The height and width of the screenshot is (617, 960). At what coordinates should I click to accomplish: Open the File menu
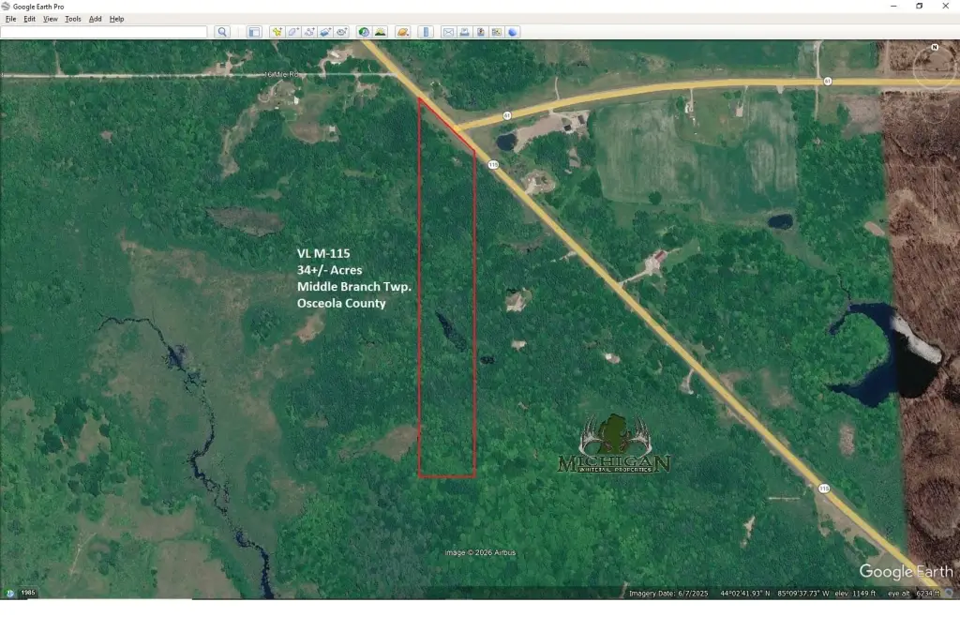point(11,19)
